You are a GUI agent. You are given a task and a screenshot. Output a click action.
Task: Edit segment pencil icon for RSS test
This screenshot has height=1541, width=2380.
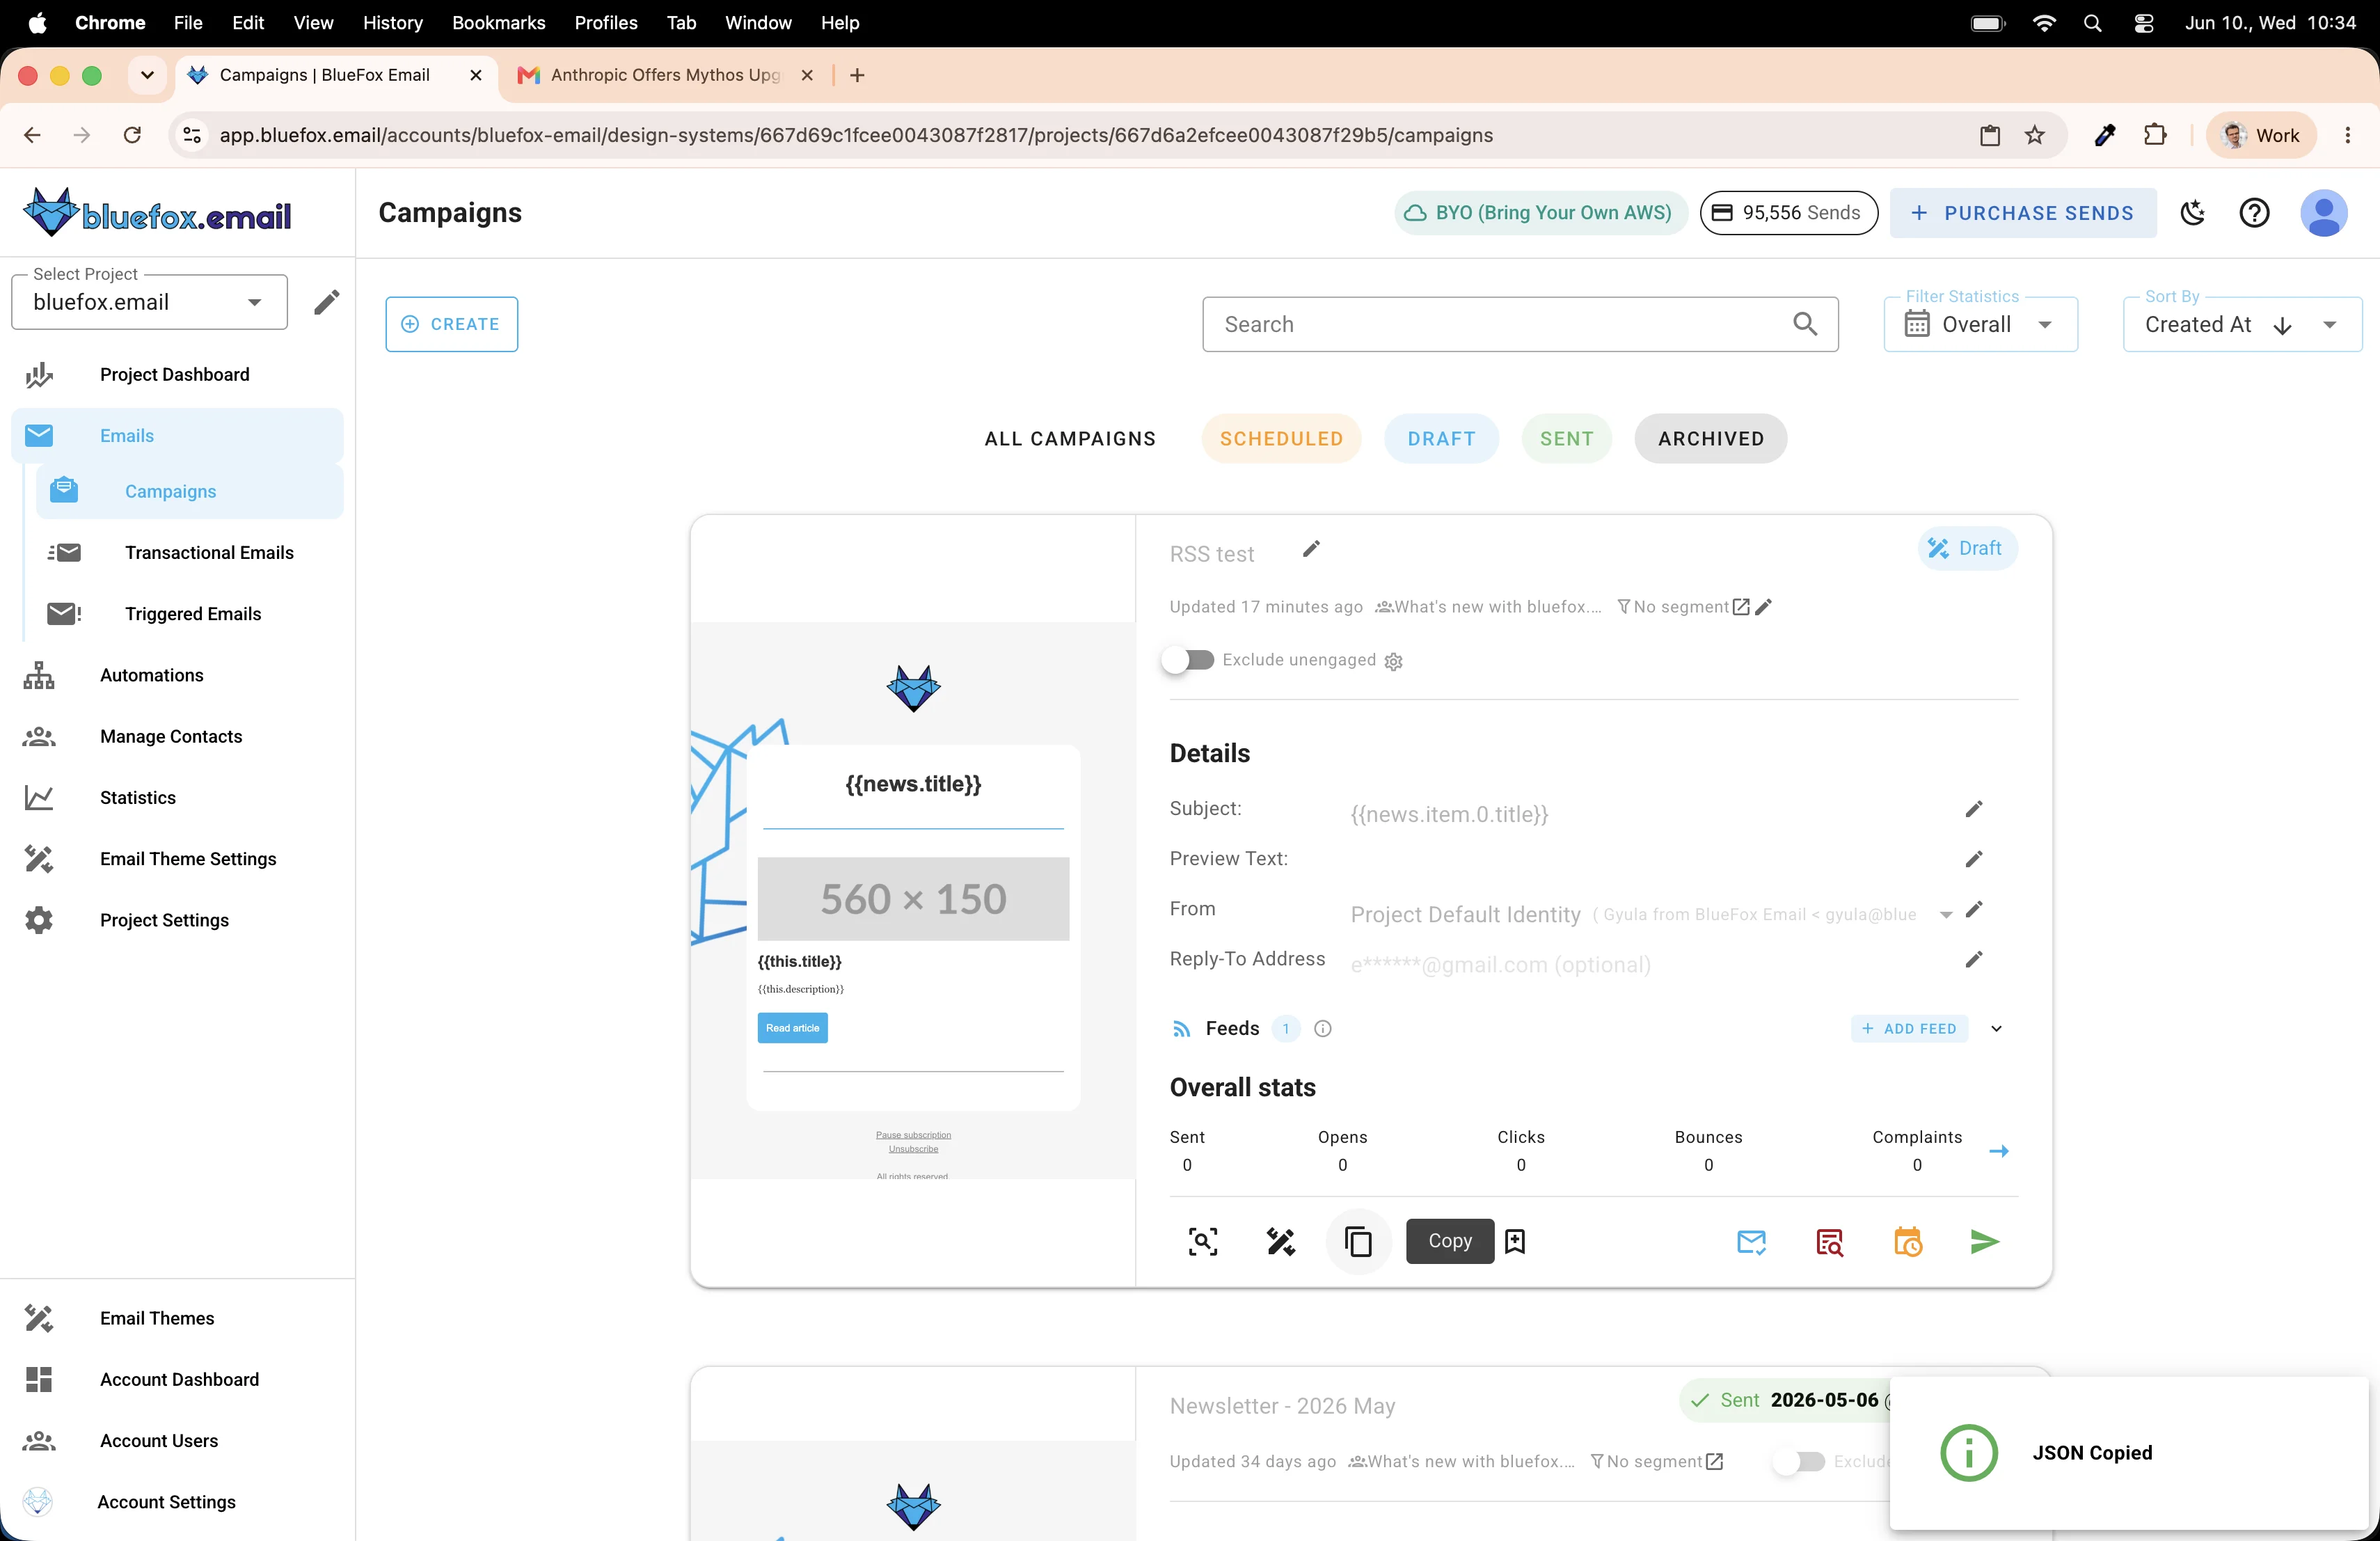[x=1764, y=607]
